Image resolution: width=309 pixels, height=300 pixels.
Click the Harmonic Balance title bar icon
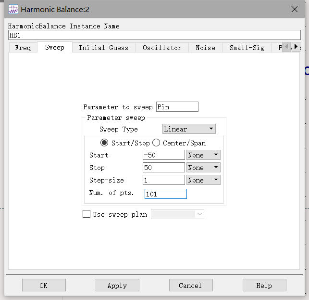(13, 9)
